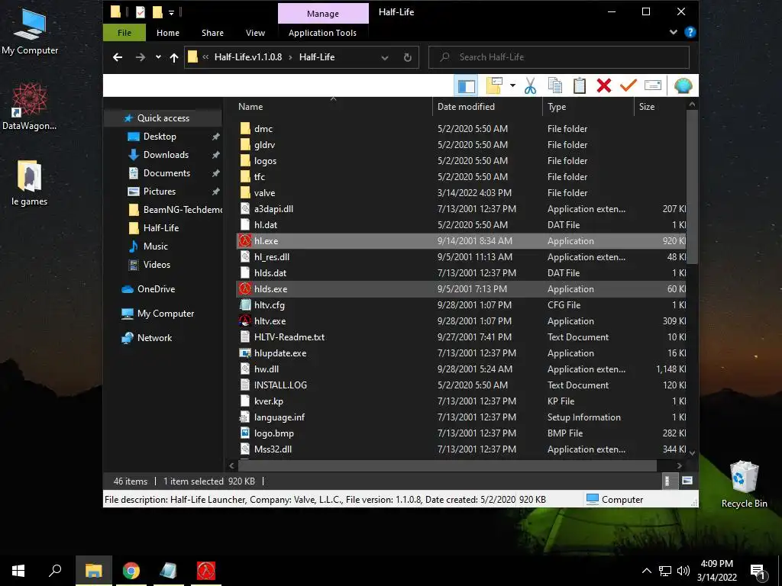
Task: Open the Classic Shell settings shell icon
Action: coord(683,85)
